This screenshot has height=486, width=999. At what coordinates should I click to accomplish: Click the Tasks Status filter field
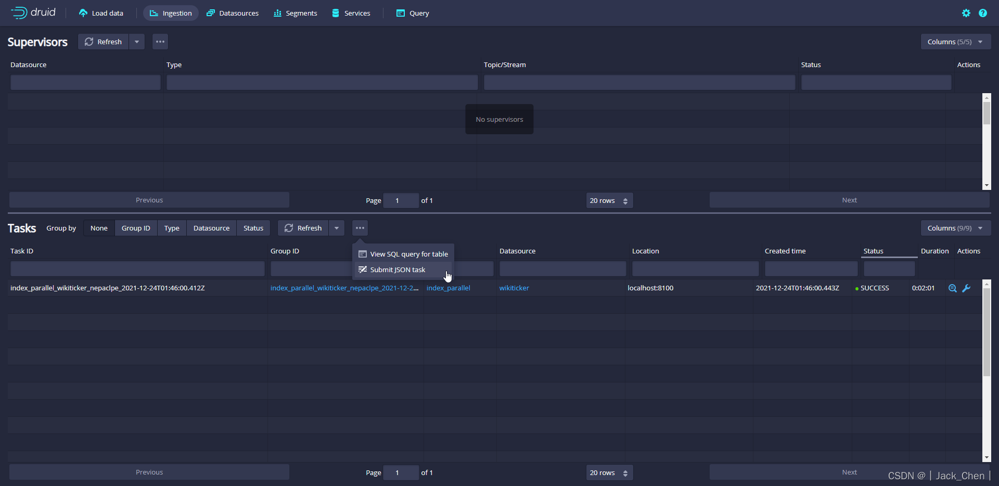(889, 268)
